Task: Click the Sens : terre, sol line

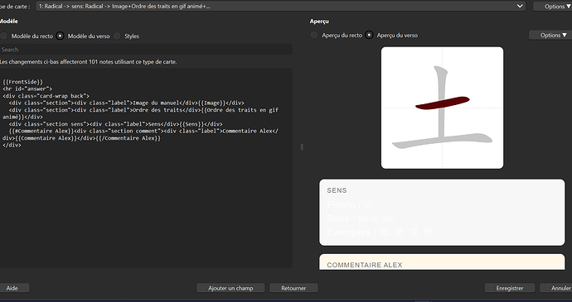Action: pos(361,218)
